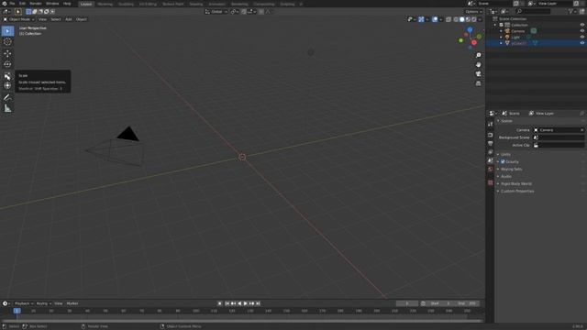
Task: Switch to the Layout workspace tab
Action: pyautogui.click(x=86, y=4)
